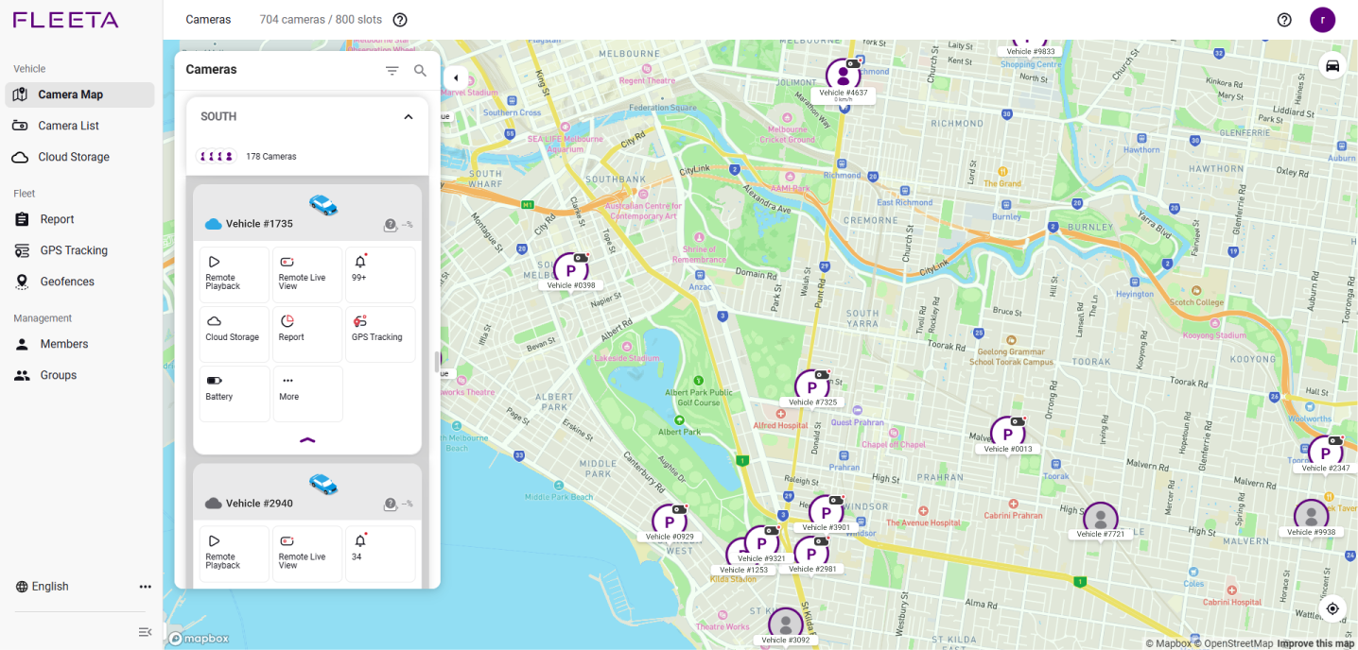Open language options next to English

tap(145, 587)
